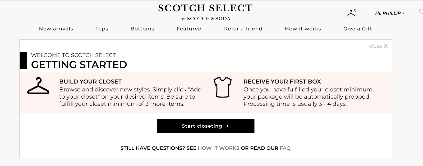The width and height of the screenshot is (423, 166).
Task: Open the Refer a friend page
Action: 243,29
